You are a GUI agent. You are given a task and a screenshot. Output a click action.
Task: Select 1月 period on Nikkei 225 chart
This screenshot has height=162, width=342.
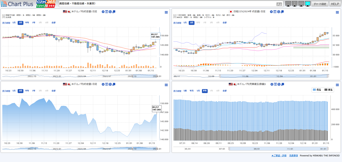click(185, 23)
